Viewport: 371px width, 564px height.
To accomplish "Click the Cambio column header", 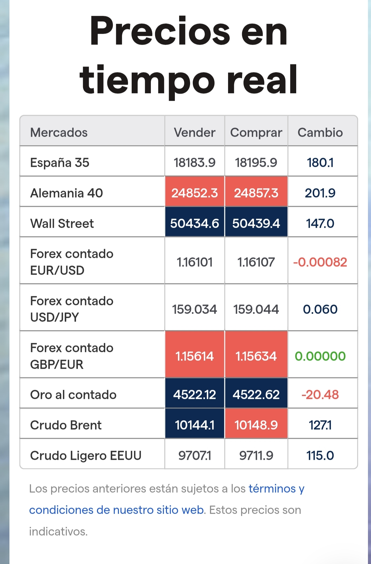I will 320,132.
